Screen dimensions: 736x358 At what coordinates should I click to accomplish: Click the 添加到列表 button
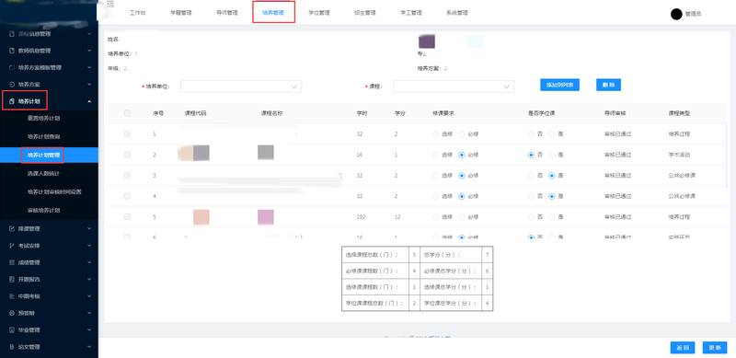pyautogui.click(x=559, y=85)
